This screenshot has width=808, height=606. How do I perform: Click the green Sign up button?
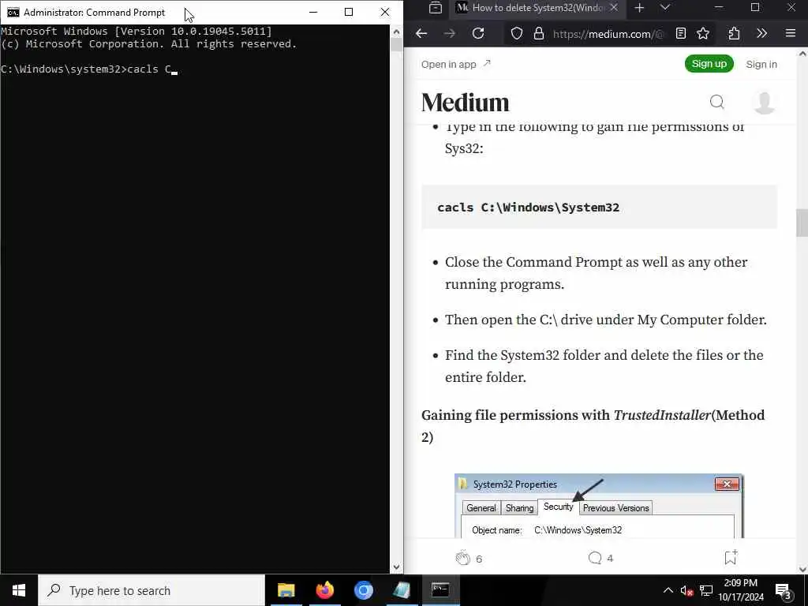pyautogui.click(x=709, y=64)
